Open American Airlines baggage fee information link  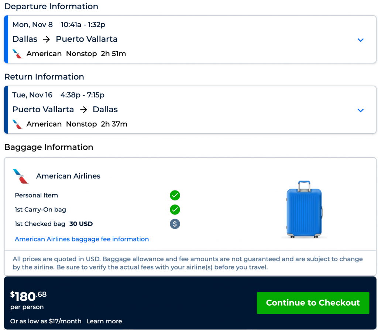(82, 239)
